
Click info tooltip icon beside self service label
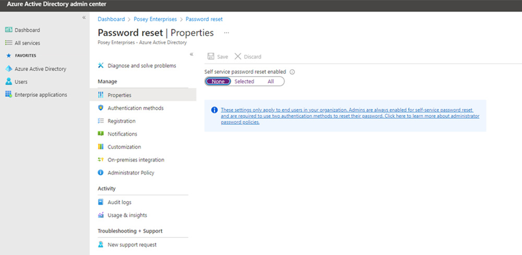292,72
